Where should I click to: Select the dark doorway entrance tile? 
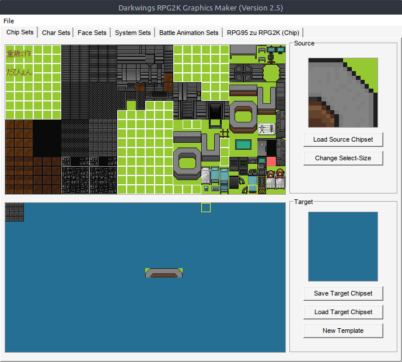tap(215, 110)
